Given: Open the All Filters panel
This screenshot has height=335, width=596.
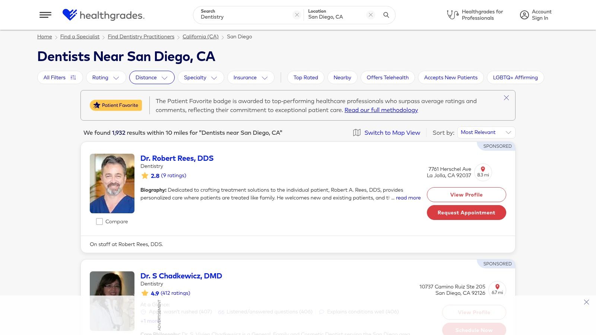Looking at the screenshot, I should pos(60,77).
